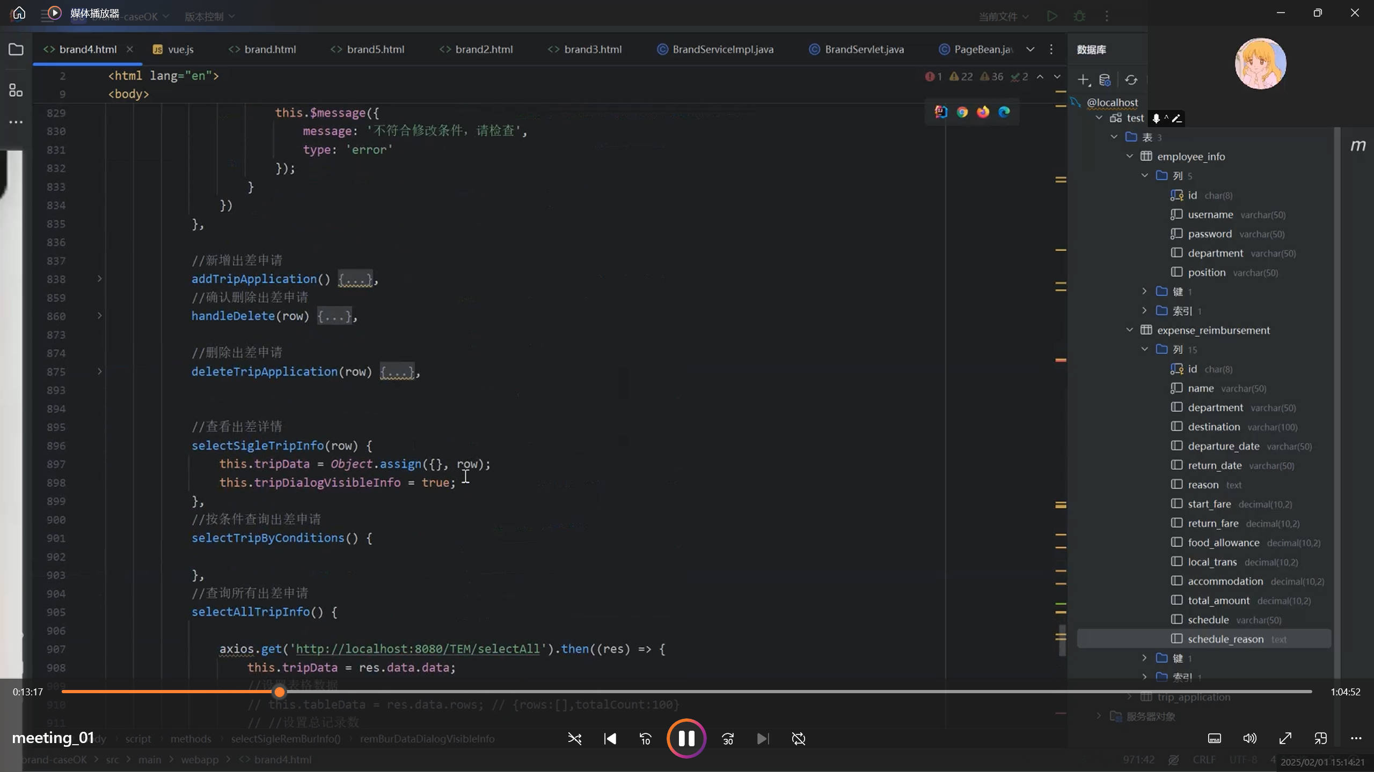This screenshot has width=1374, height=772.
Task: Toggle shuffle mode
Action: 575,739
